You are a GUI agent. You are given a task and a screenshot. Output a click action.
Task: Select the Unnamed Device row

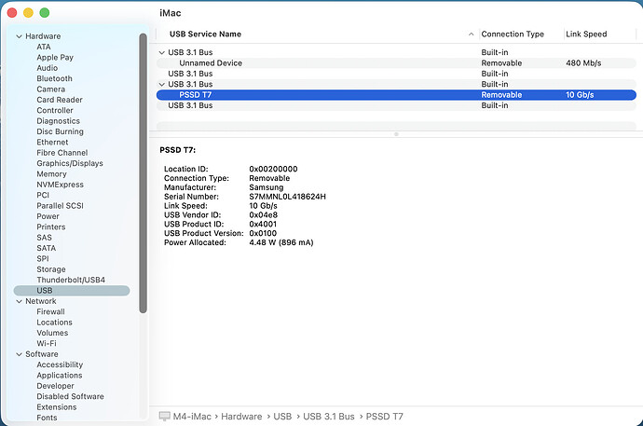tap(396, 63)
